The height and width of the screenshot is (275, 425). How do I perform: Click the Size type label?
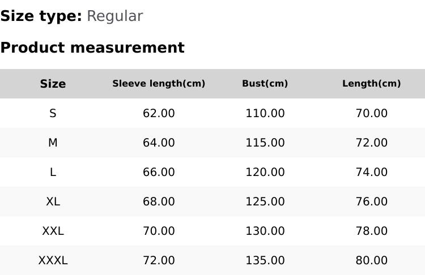(x=41, y=16)
